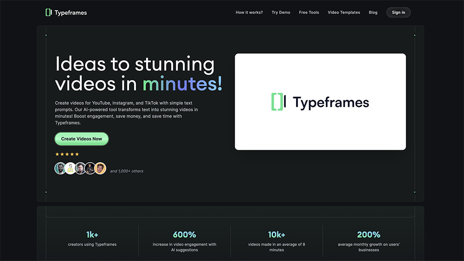Select fifth avatar with orange background
The image size is (464, 261).
100,168
